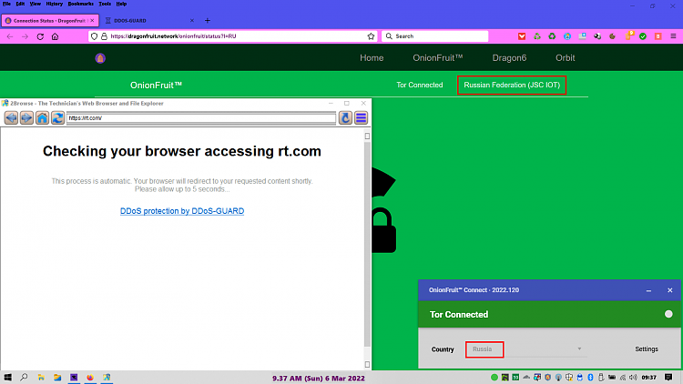Go forward in 2Browse window
683x384 pixels.
(26, 118)
